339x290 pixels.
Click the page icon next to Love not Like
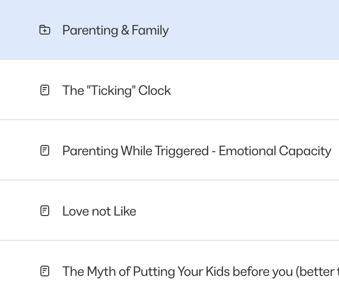[x=45, y=211]
